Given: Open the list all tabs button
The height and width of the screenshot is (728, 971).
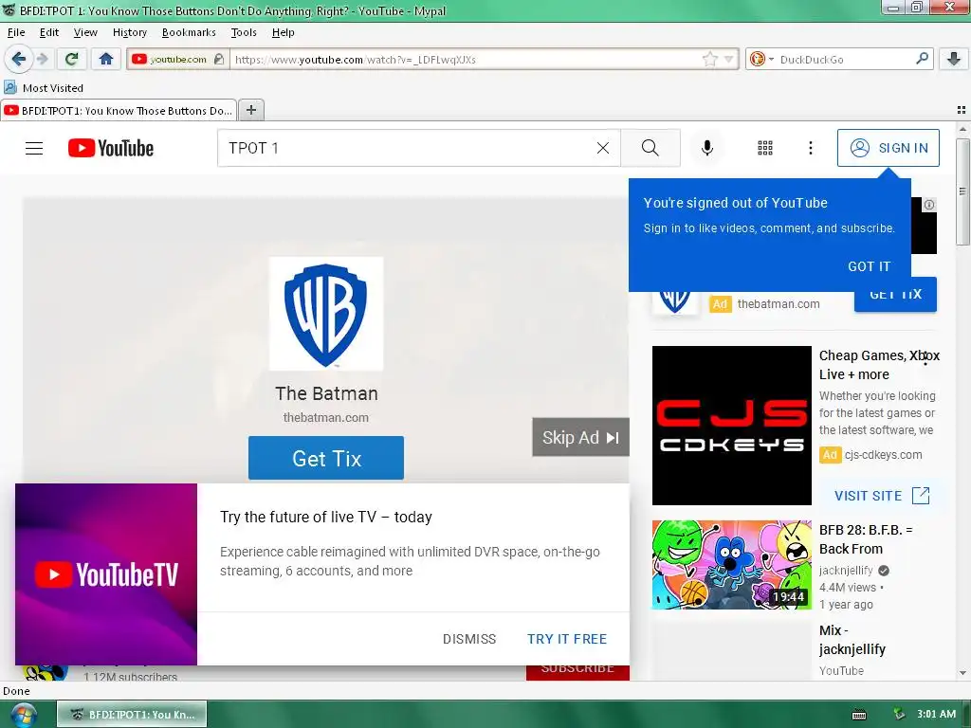Looking at the screenshot, I should click(x=962, y=110).
